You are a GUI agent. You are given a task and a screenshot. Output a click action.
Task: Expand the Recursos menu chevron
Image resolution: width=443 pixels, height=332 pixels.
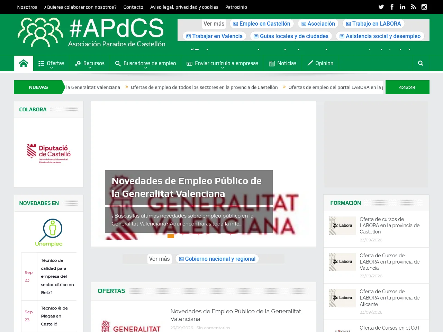click(x=90, y=68)
